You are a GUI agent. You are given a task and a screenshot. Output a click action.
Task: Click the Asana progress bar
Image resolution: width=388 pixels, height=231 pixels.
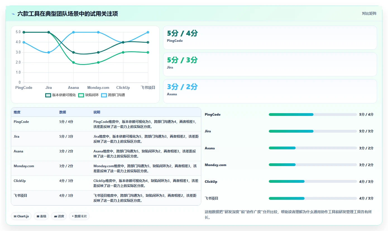pyautogui.click(x=313, y=148)
